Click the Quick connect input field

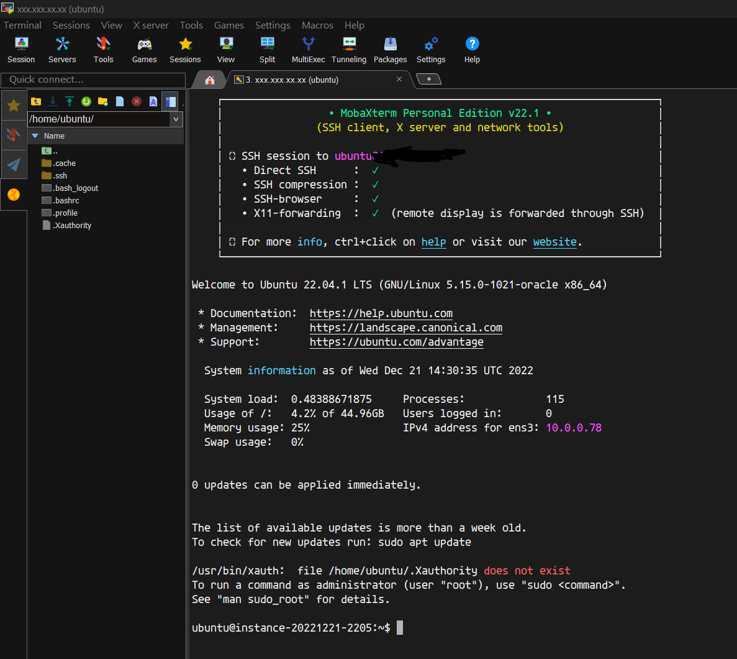[93, 80]
